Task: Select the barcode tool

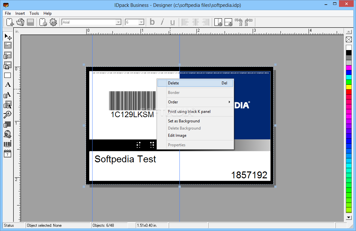Action: click(x=8, y=144)
